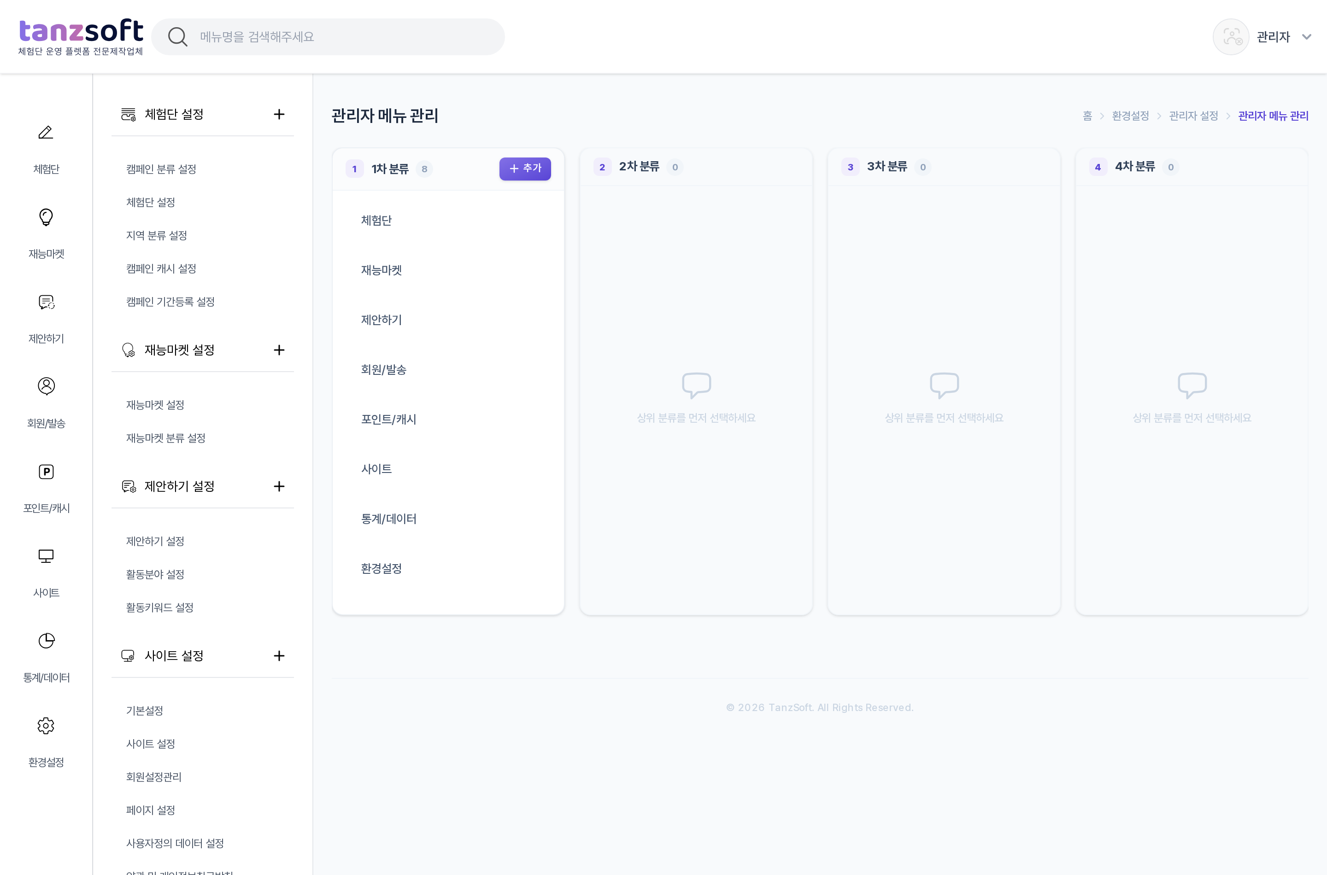Viewport: 1327px width, 875px height.
Task: Open the 관리자 account dropdown arrow
Action: point(1306,37)
